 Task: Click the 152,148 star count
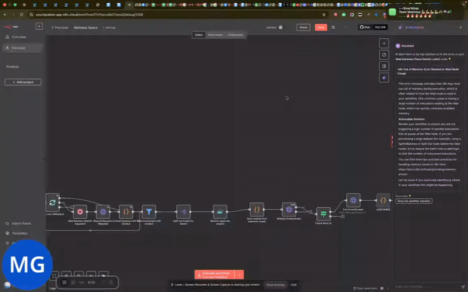(x=380, y=27)
